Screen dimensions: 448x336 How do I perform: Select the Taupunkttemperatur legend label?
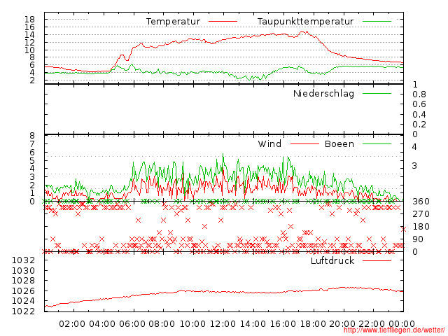point(305,22)
